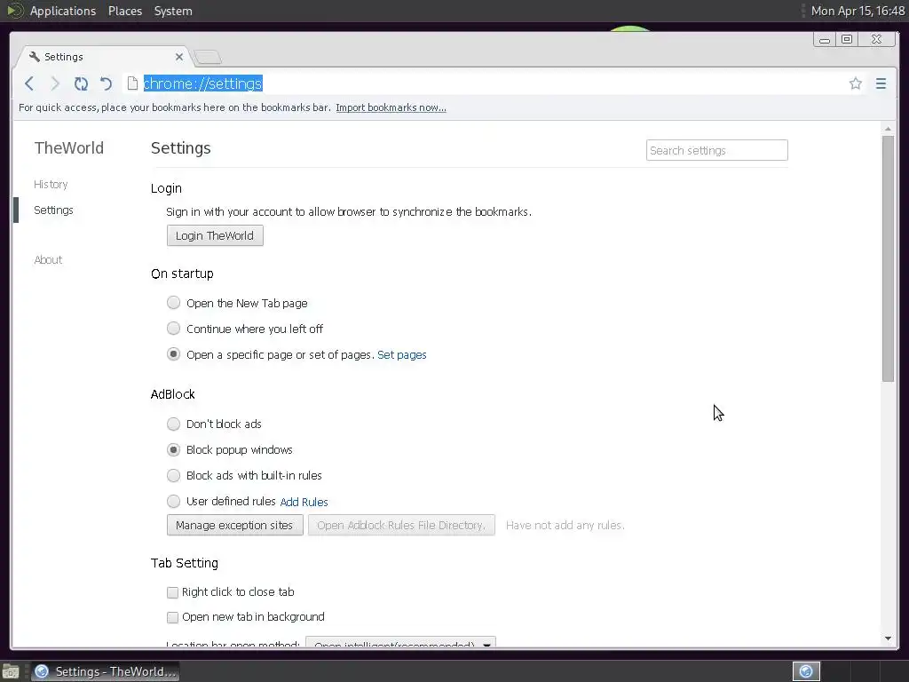This screenshot has height=682, width=909.
Task: Select Open the New Tab page
Action: (x=173, y=303)
